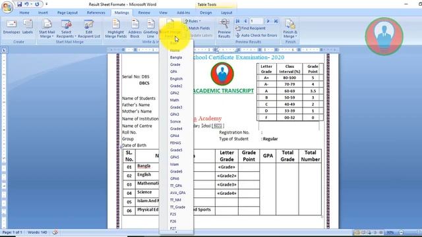This screenshot has width=422, height=237.
Task: Toggle Highlight Merge Fields
Action: coord(116,29)
